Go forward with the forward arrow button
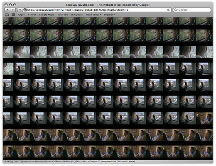 pos(12,10)
